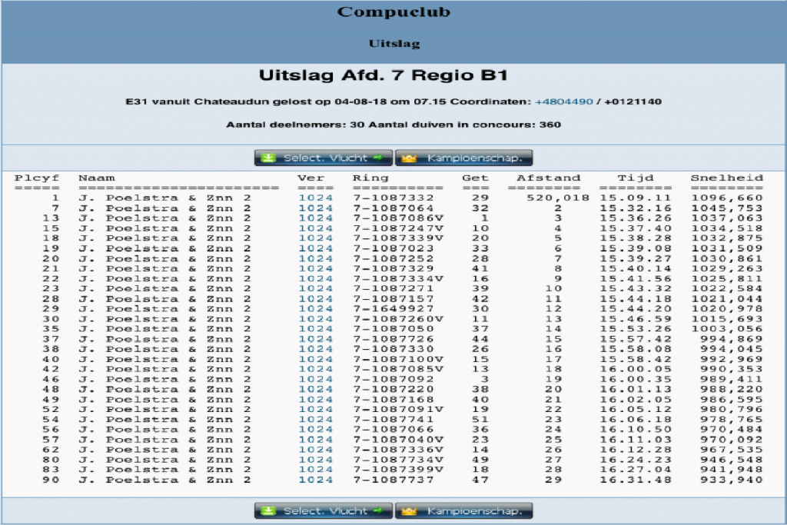Select 1024 link beside ring 7-1087247V
Viewport: 787px width, 525px height.
coord(315,228)
